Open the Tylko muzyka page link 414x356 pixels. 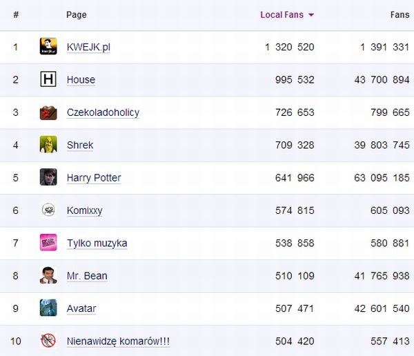pyautogui.click(x=97, y=243)
